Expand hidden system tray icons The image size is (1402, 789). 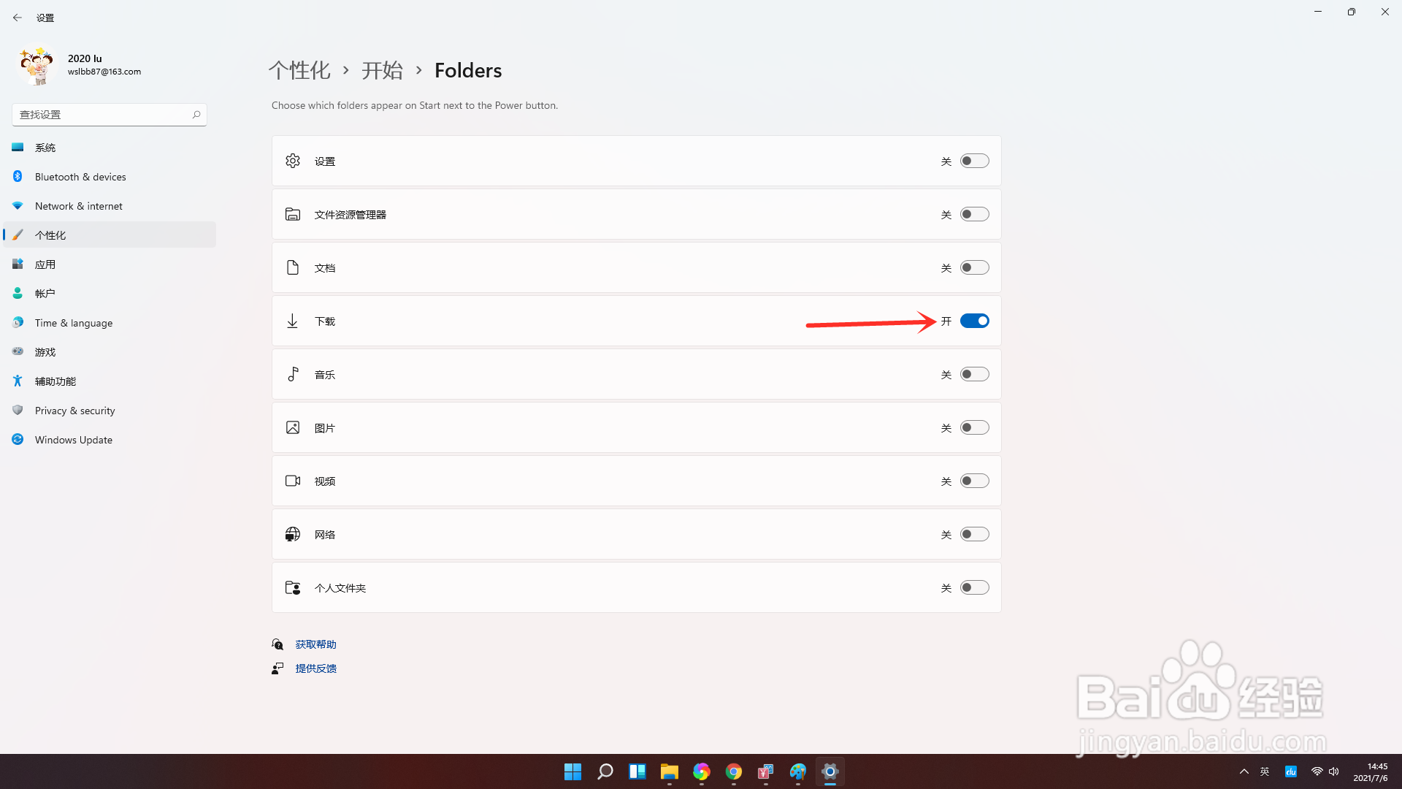(x=1244, y=771)
